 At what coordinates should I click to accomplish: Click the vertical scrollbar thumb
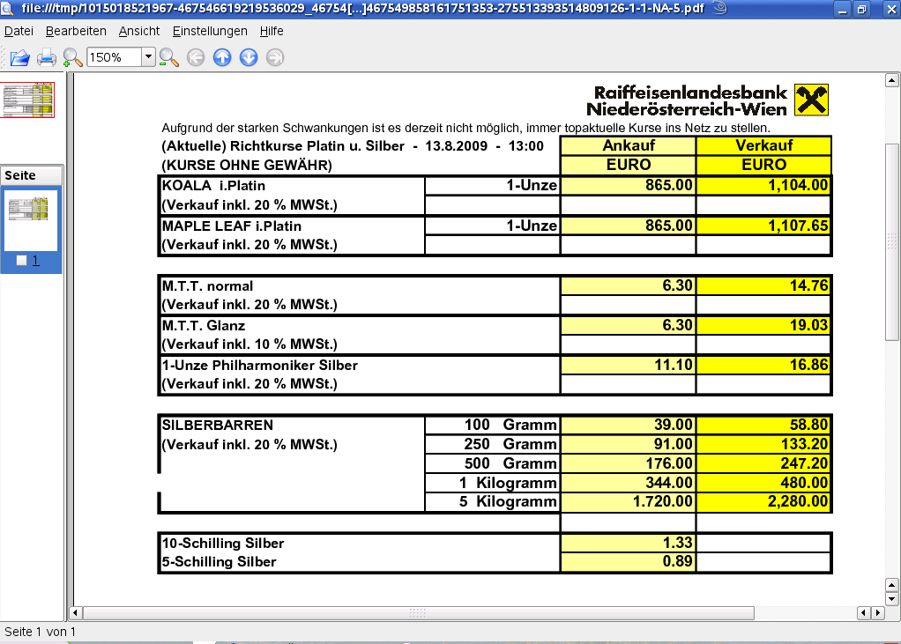892,241
